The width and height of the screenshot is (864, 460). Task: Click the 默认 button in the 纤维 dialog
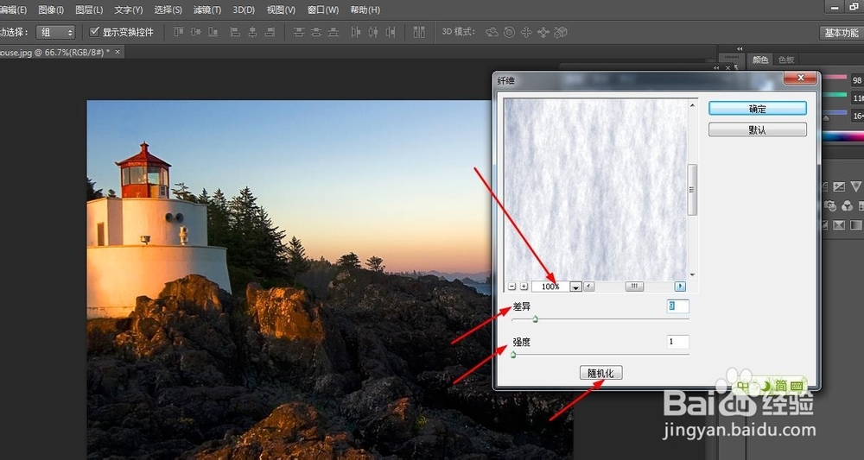pos(757,129)
